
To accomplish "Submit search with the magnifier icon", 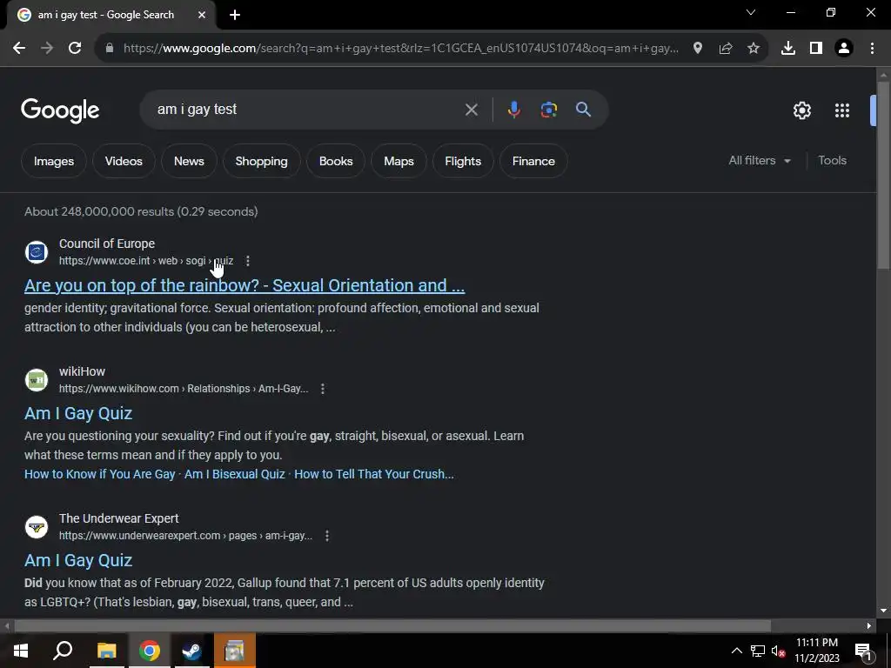I will (583, 109).
